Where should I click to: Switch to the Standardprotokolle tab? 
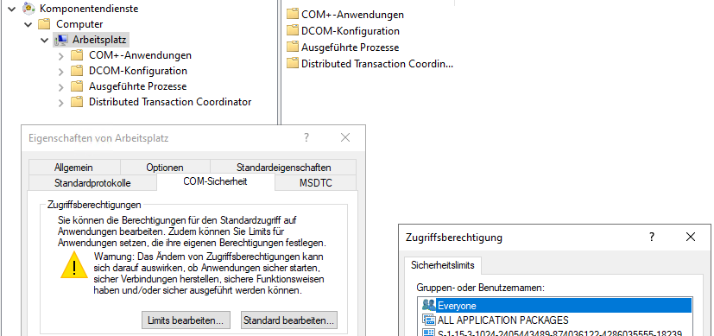(92, 183)
